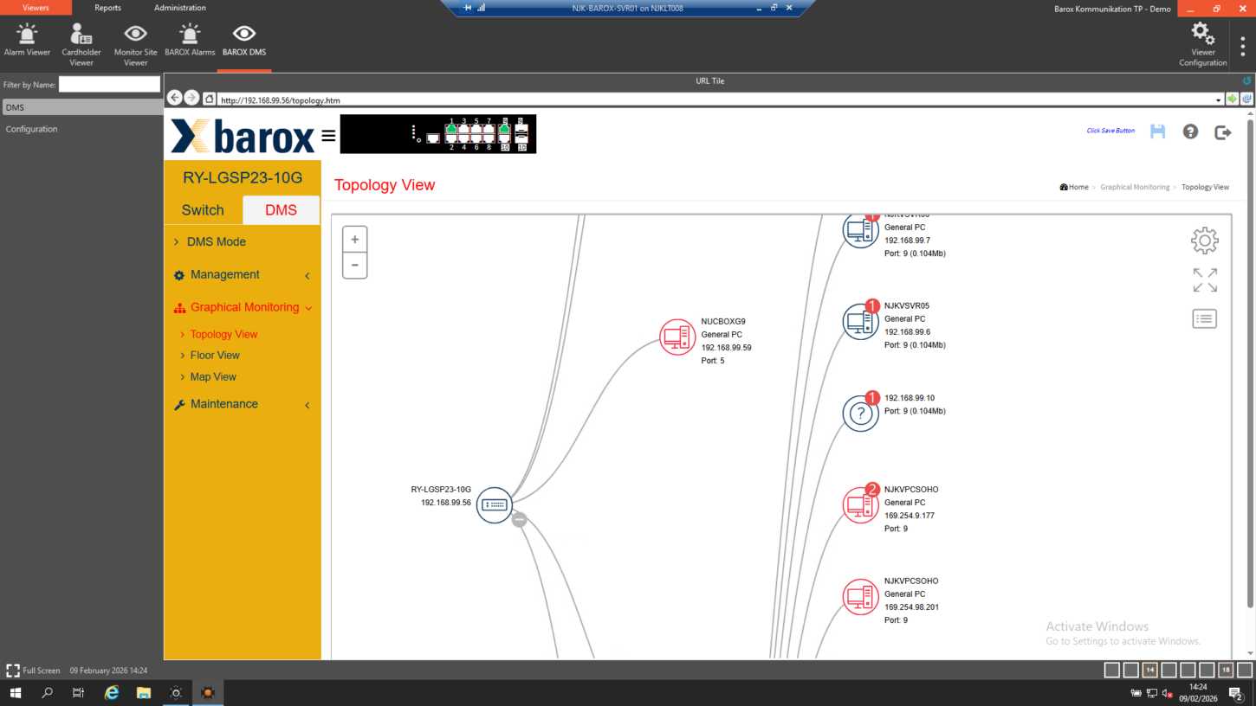Expand topology to fullscreen view

click(1204, 280)
